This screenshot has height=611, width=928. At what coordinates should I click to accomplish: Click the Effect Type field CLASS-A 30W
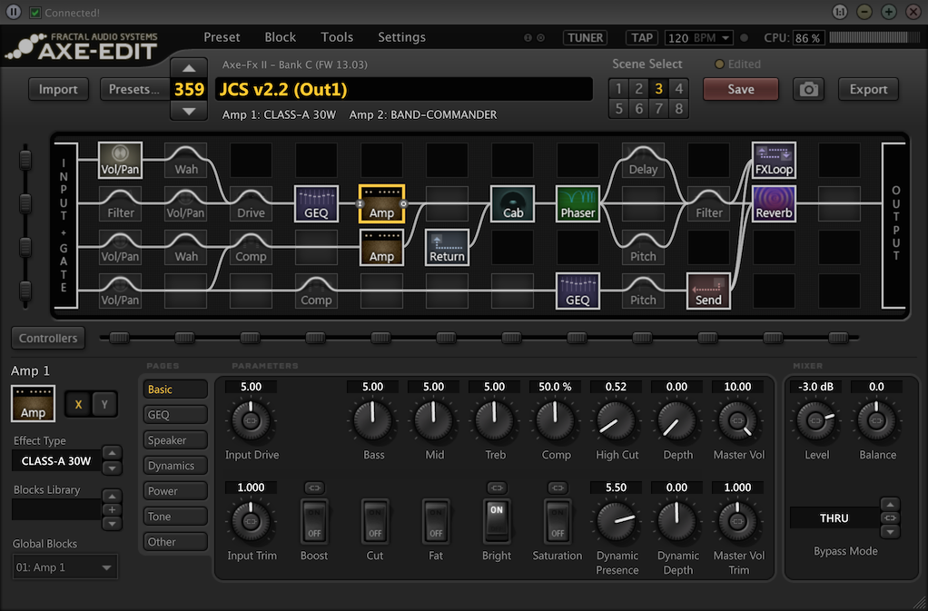point(56,461)
